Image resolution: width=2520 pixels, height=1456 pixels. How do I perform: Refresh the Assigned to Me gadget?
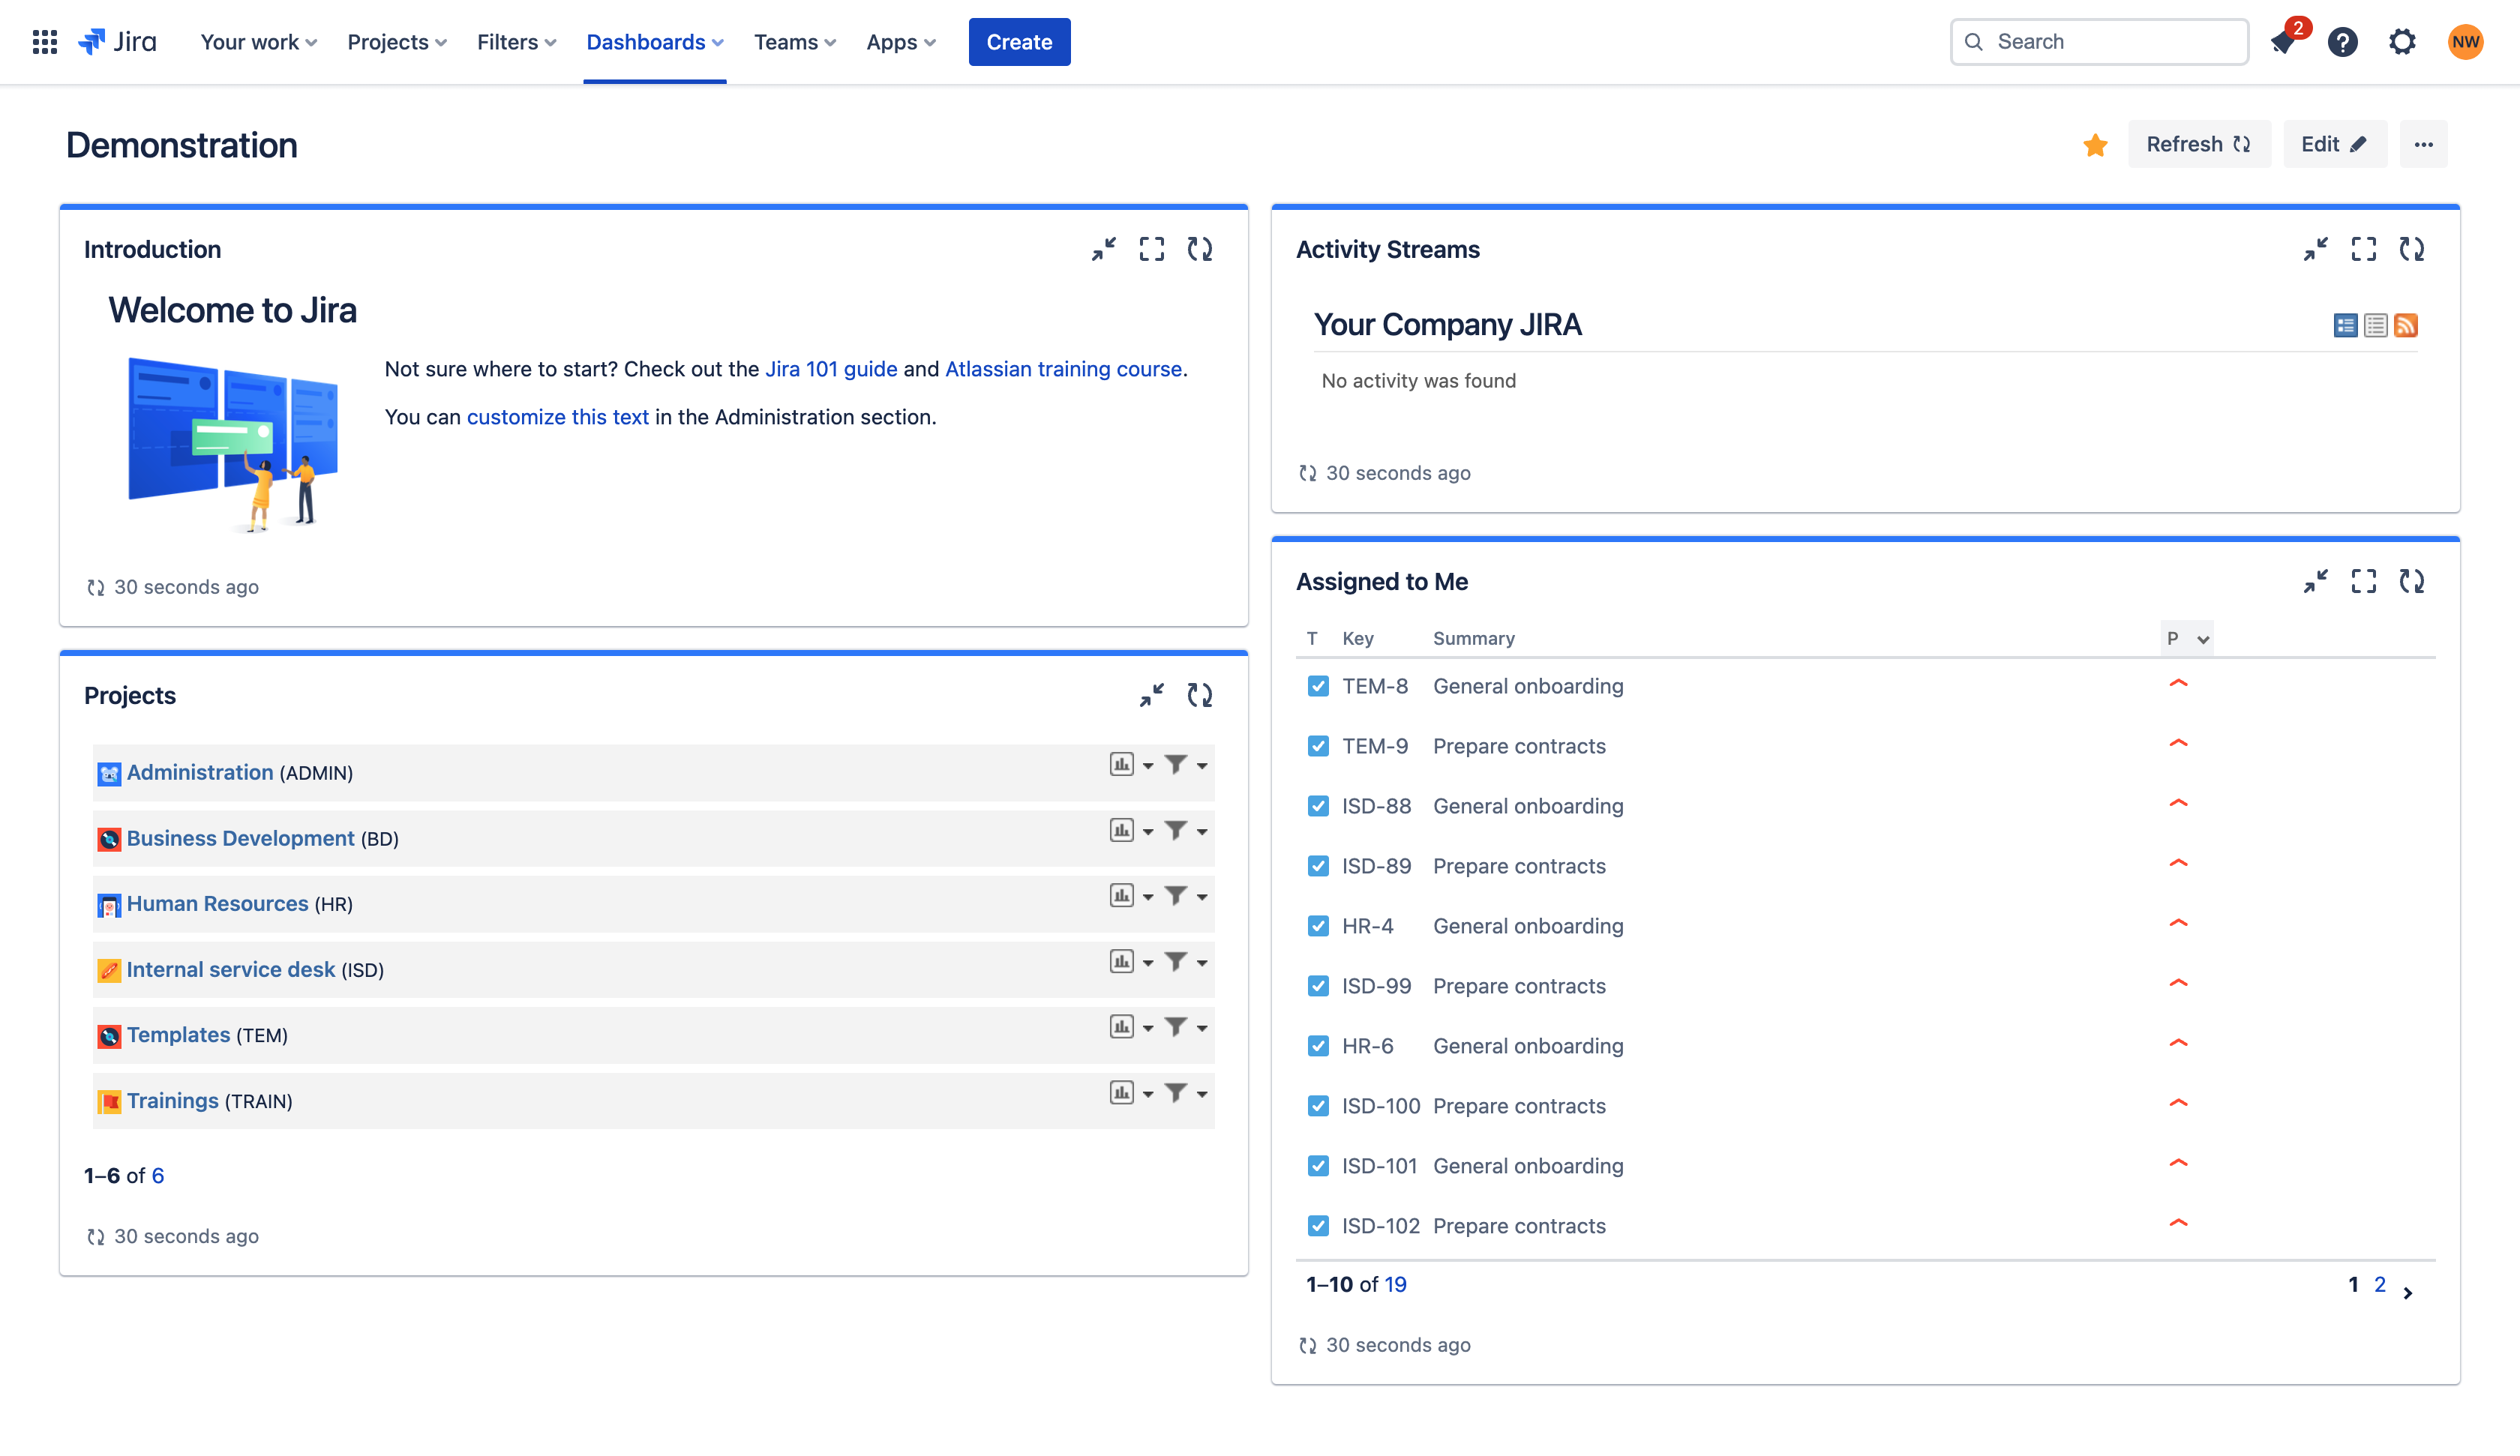(2411, 581)
